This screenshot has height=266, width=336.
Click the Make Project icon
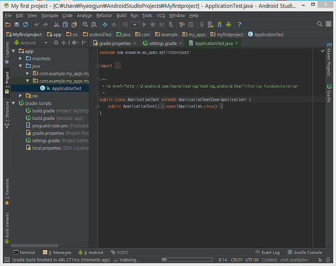pos(125,24)
